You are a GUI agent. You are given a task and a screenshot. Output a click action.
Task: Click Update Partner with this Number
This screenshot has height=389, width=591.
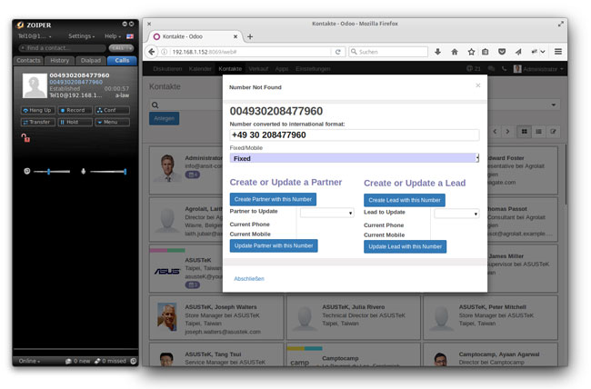(274, 245)
